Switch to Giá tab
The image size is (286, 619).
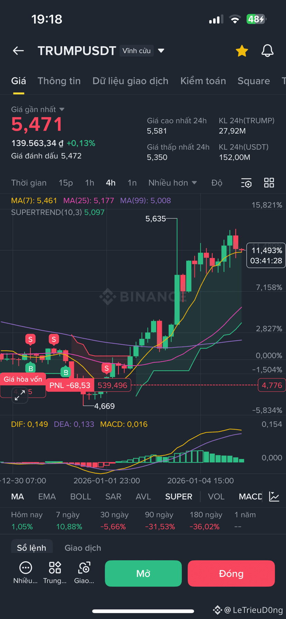pyautogui.click(x=19, y=81)
